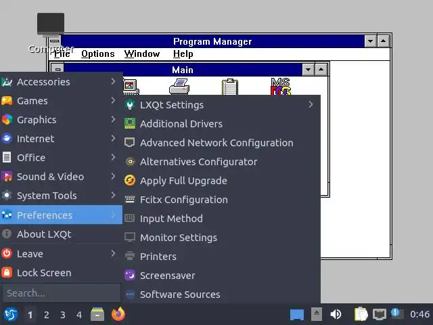The image size is (433, 325).
Task: Launch Firefox from the panel
Action: pyautogui.click(x=118, y=314)
